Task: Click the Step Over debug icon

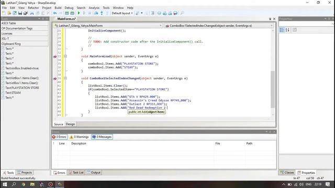Action: (96, 13)
